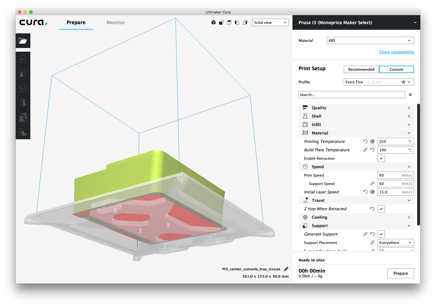Switch camera to left side view icon
This screenshot has height=306, width=436.
(237, 22)
